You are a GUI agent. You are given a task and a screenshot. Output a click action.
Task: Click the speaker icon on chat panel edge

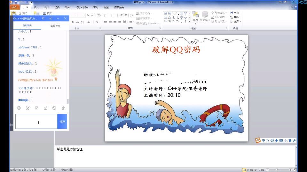tap(11, 125)
